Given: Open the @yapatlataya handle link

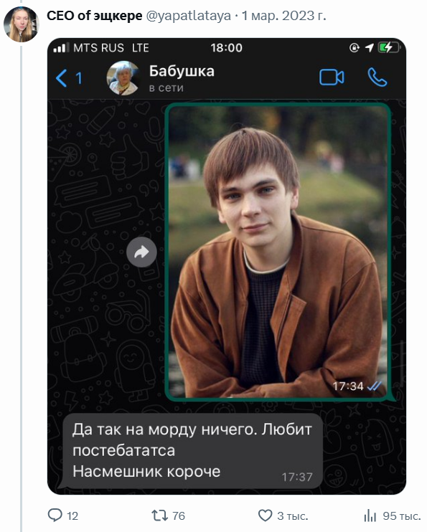Looking at the screenshot, I should click(188, 16).
